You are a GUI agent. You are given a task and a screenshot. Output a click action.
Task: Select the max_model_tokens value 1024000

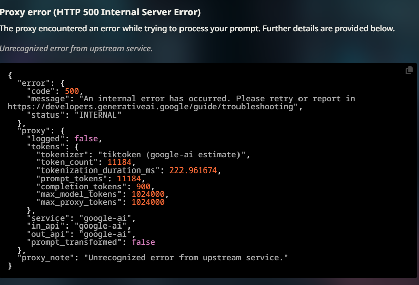[x=148, y=194]
